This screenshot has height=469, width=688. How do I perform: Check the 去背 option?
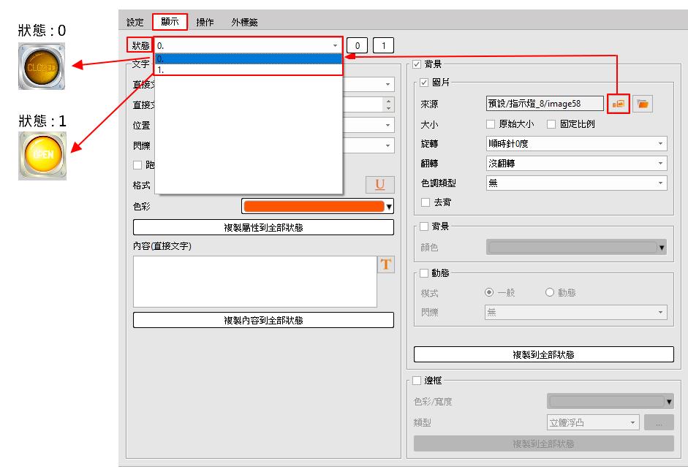pyautogui.click(x=426, y=202)
